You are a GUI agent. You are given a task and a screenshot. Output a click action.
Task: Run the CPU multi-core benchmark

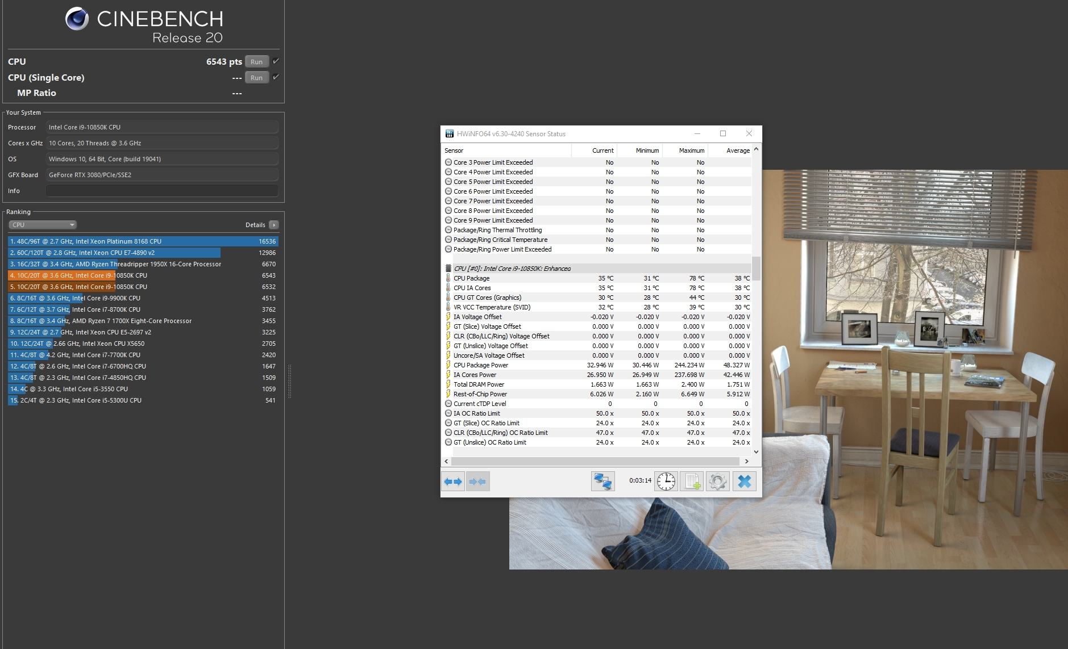pos(256,61)
